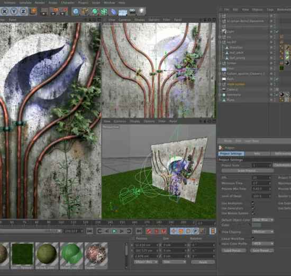This screenshot has width=291, height=276.
Task: Click the blue deformer icon
Action: coord(113,12)
